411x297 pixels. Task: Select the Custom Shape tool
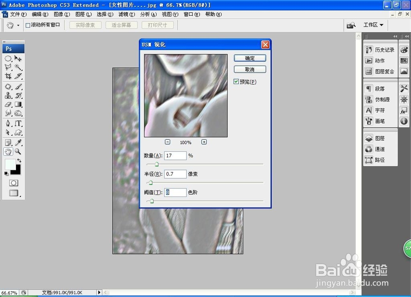18,132
